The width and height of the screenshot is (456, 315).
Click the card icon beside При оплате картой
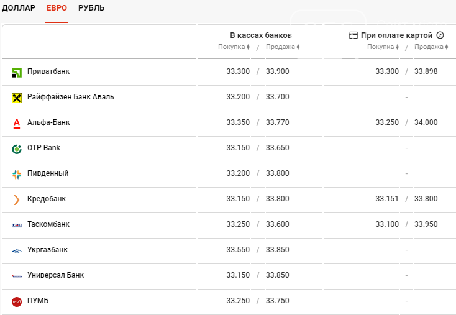[x=353, y=35]
